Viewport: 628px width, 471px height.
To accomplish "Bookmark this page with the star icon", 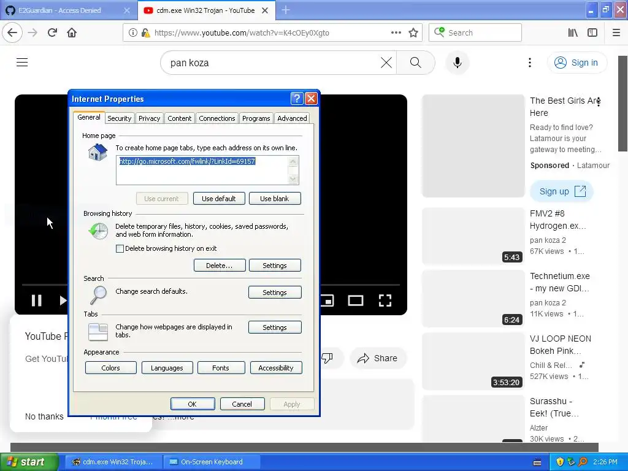I will tap(413, 33).
